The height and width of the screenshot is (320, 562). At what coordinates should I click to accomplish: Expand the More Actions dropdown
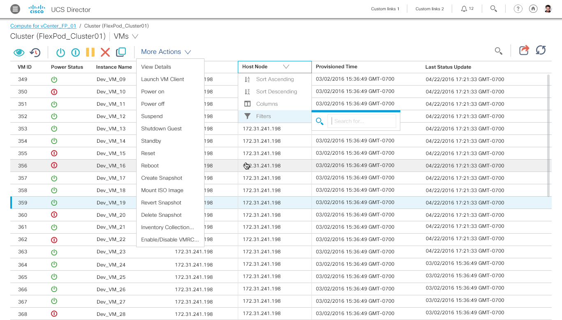click(x=166, y=52)
